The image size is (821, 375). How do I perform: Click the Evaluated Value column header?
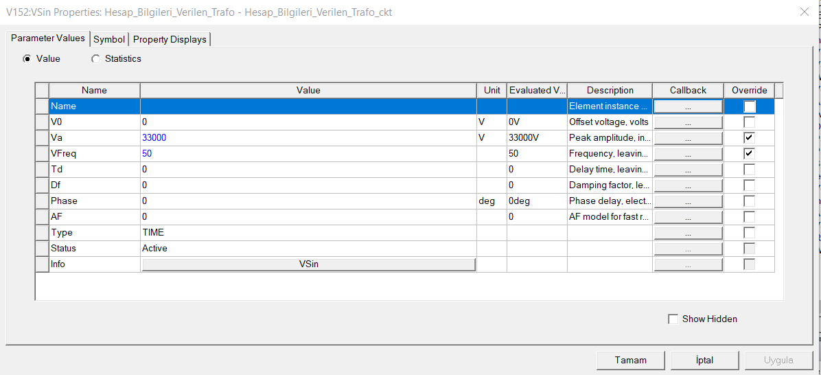pyautogui.click(x=536, y=90)
